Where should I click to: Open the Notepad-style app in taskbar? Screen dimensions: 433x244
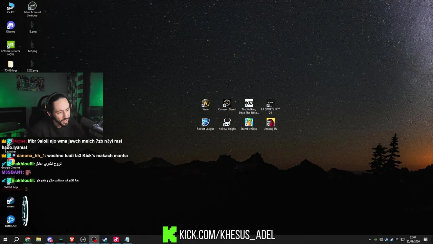tap(127, 240)
